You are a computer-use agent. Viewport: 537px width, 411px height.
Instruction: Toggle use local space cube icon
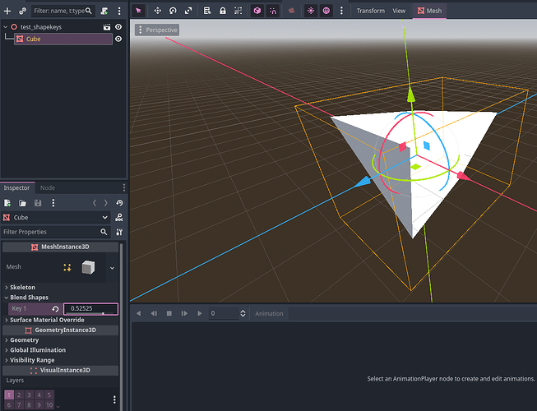[257, 11]
